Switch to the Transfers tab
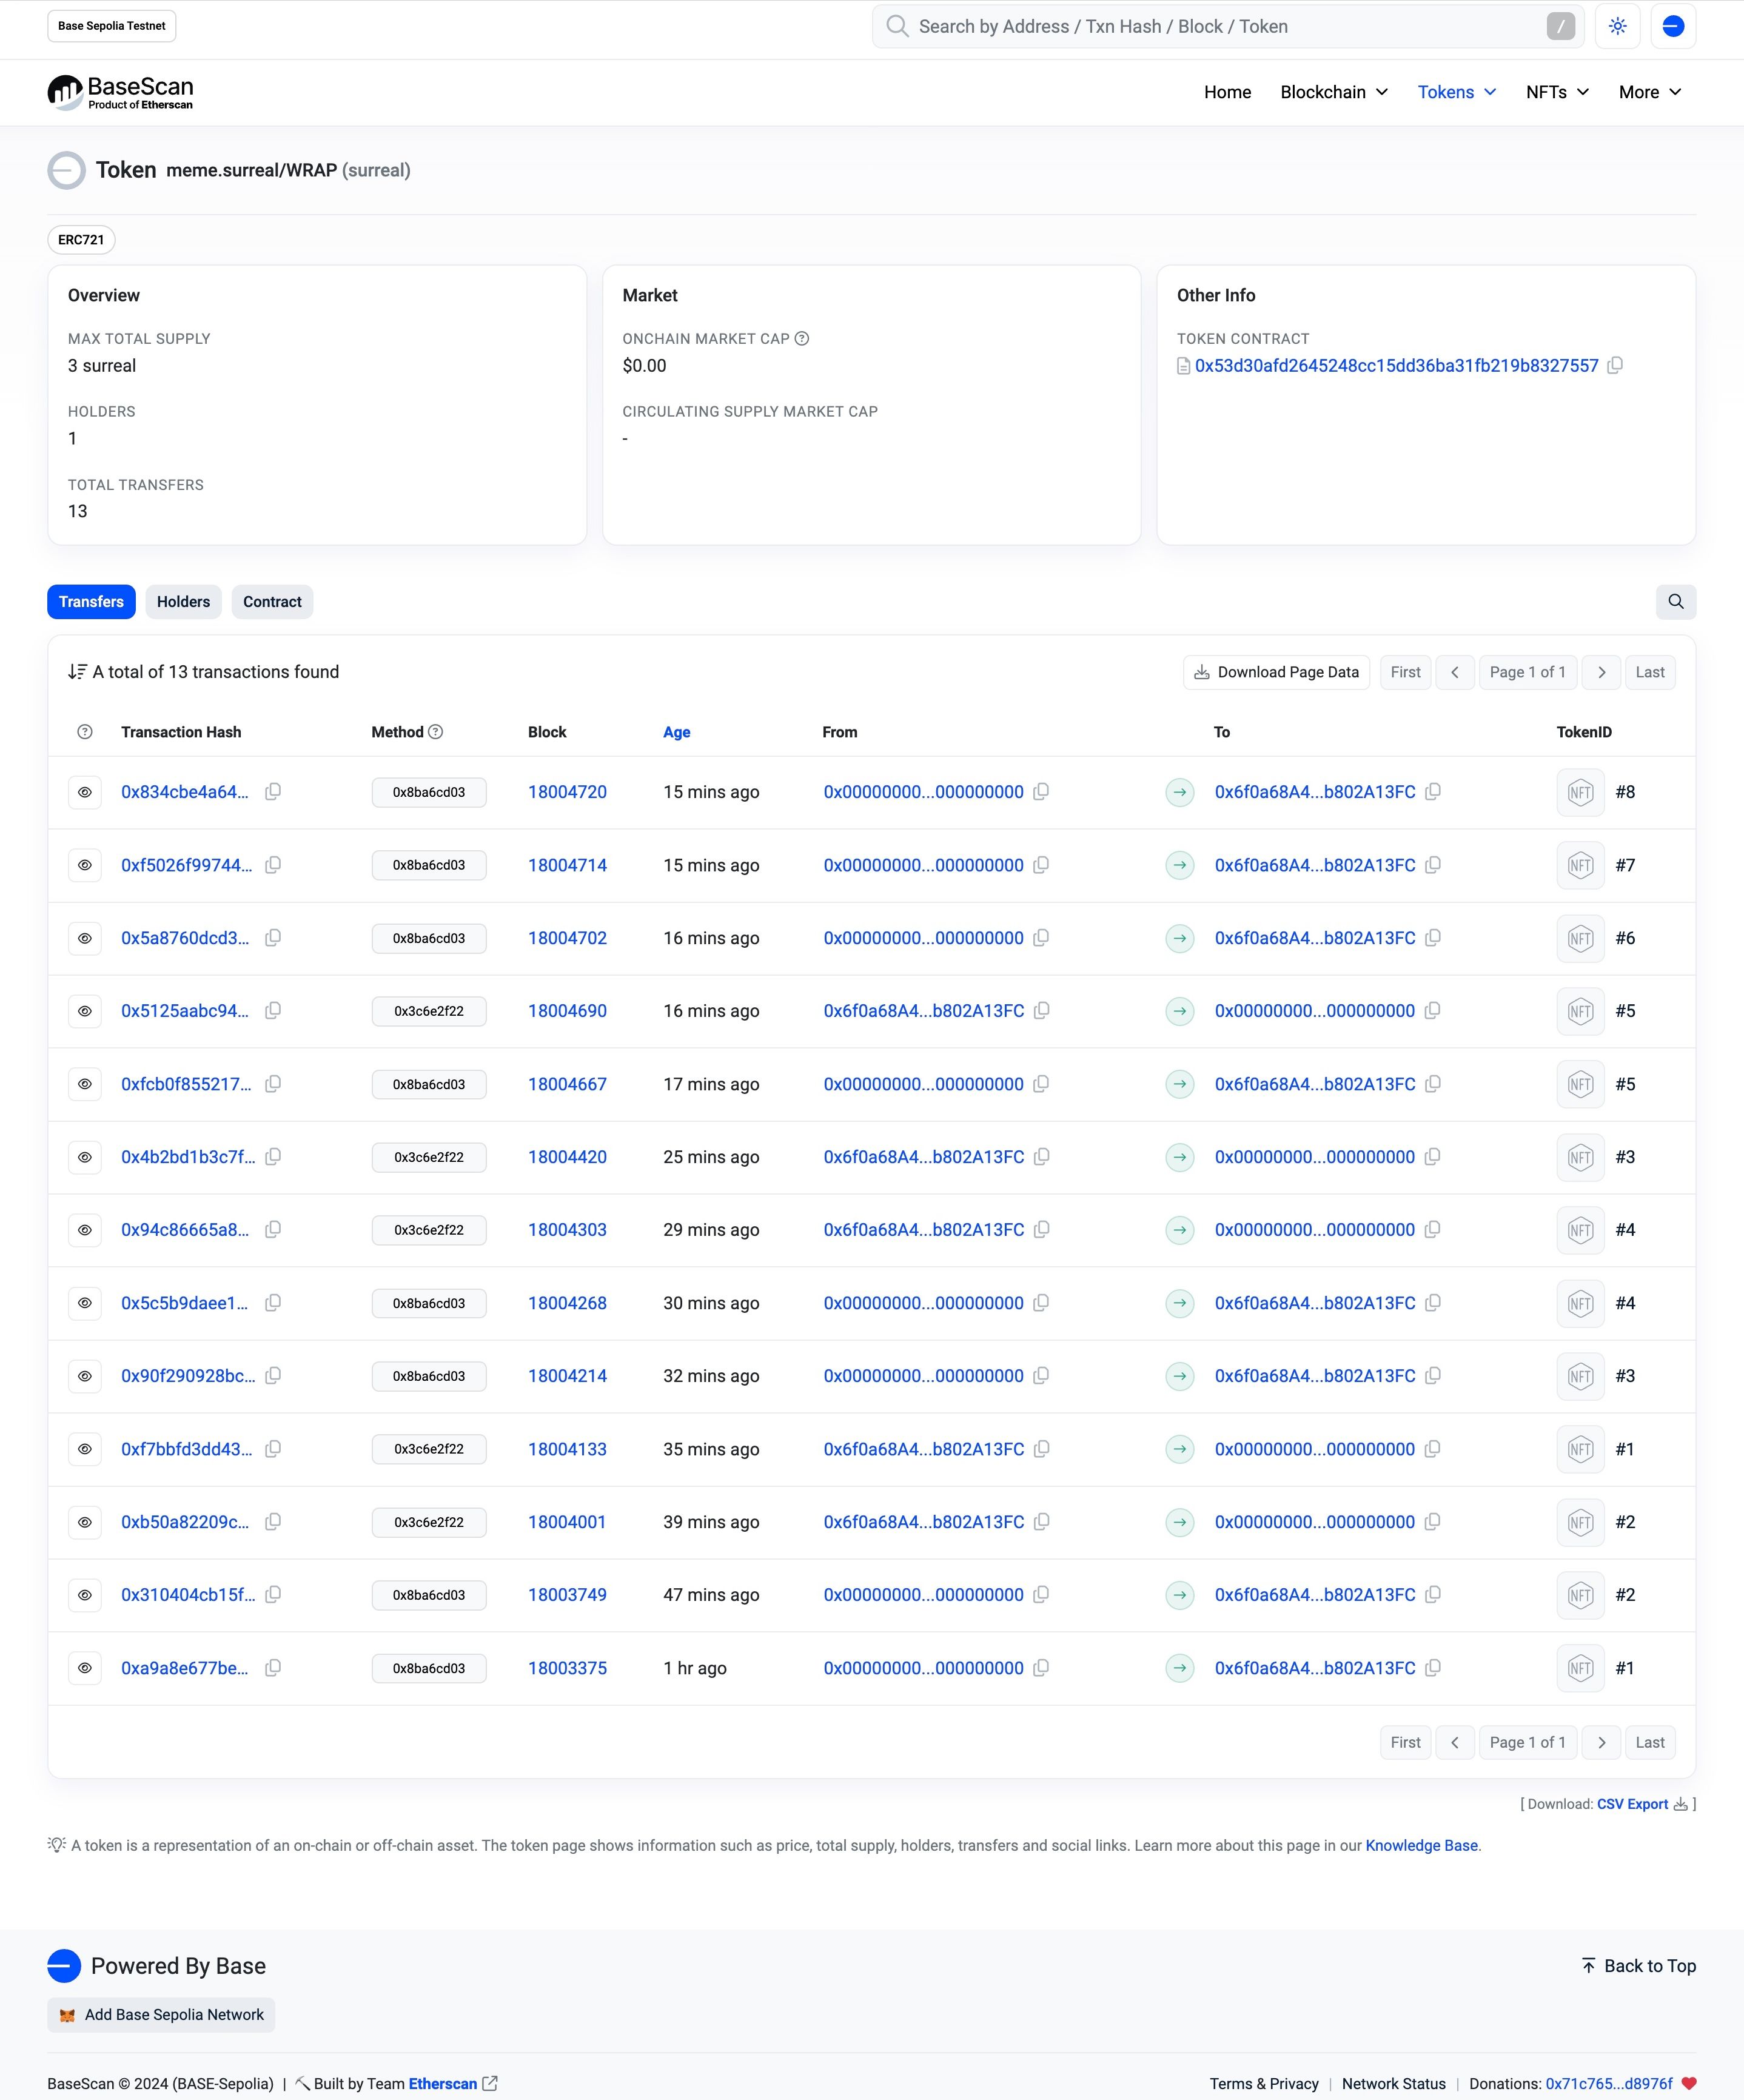The image size is (1744, 2100). click(x=91, y=602)
